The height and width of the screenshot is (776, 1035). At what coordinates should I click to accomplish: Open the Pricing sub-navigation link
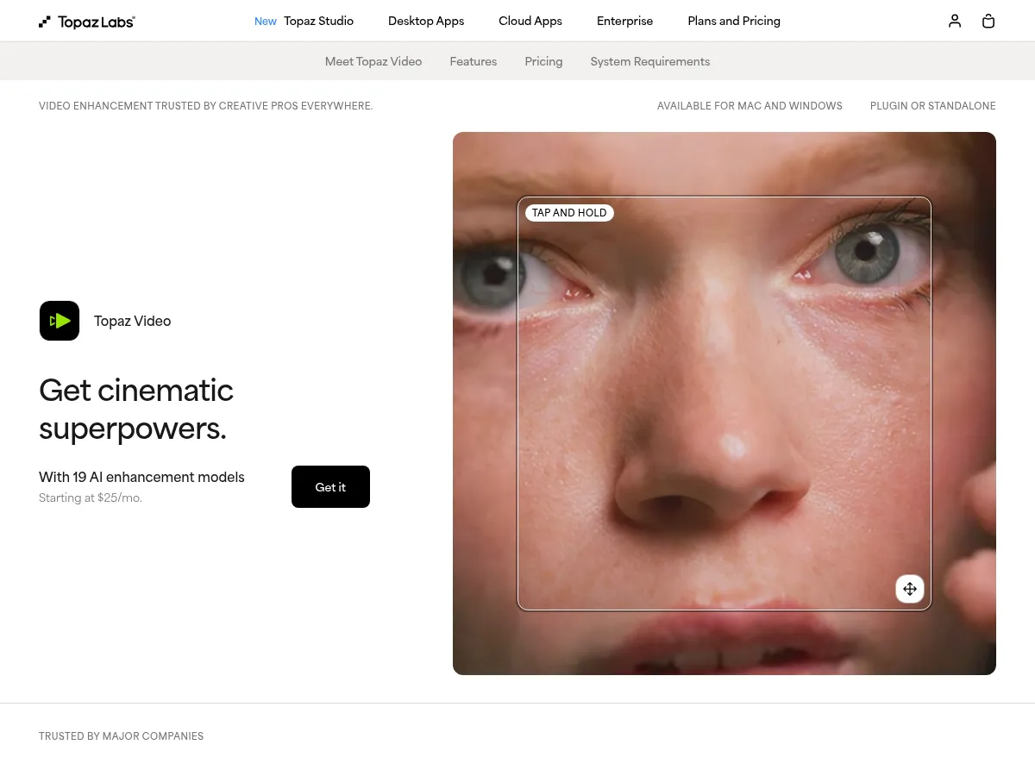pyautogui.click(x=543, y=61)
